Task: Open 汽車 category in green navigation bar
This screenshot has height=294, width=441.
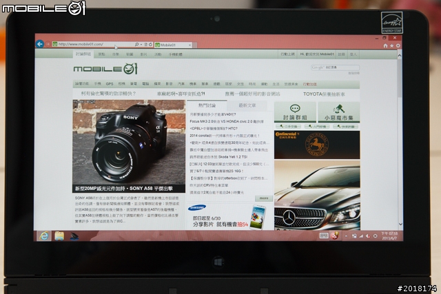Action: click(x=181, y=84)
